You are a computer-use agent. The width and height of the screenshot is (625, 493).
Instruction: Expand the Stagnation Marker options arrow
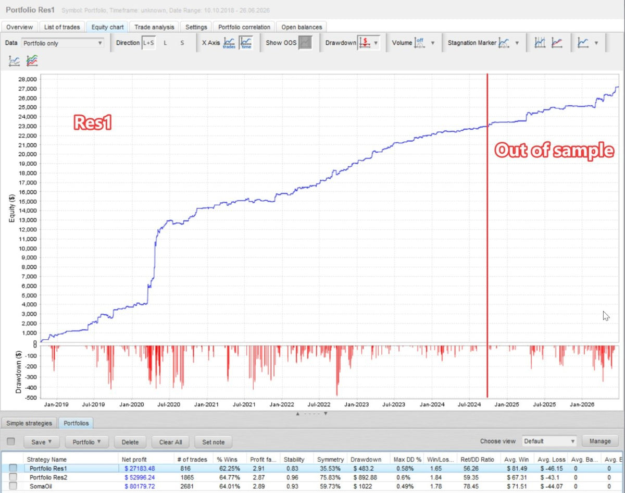click(517, 43)
